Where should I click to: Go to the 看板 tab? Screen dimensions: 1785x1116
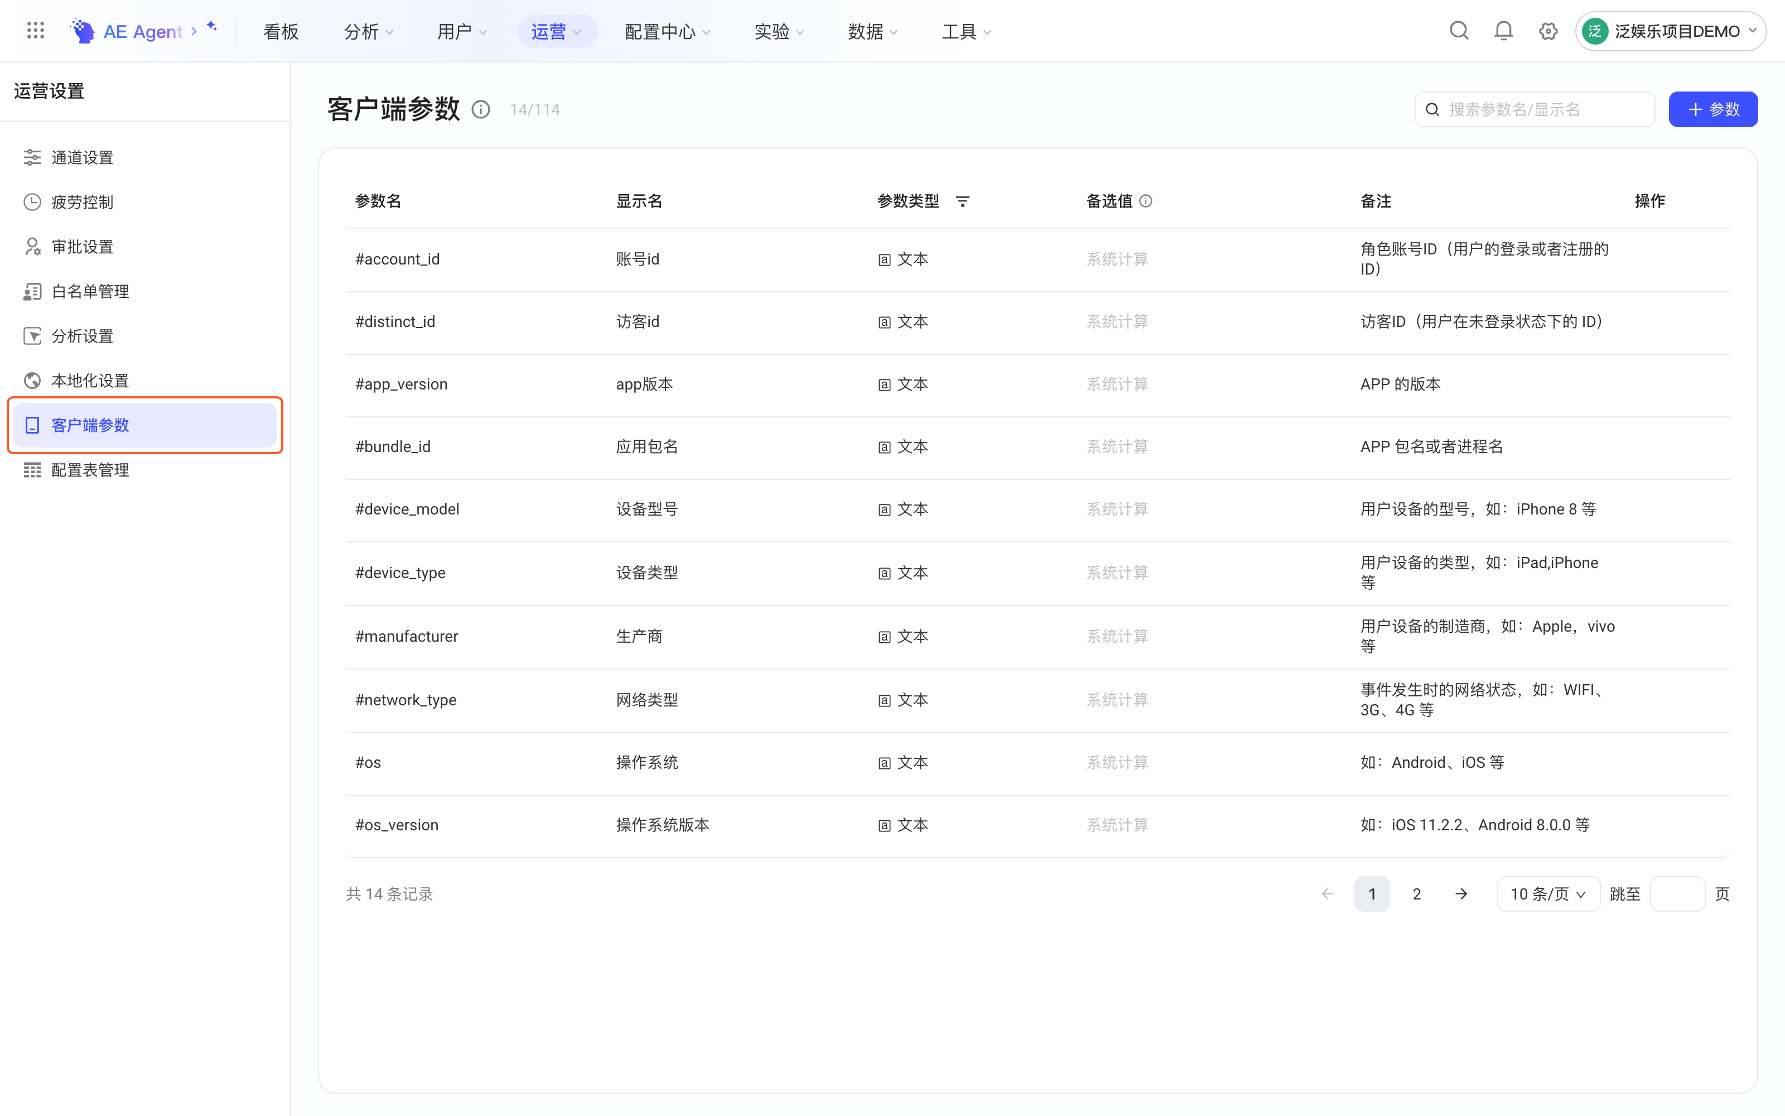click(281, 31)
